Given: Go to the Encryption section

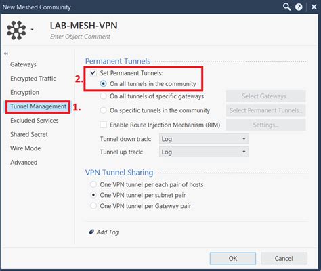Looking at the screenshot, I should [24, 92].
